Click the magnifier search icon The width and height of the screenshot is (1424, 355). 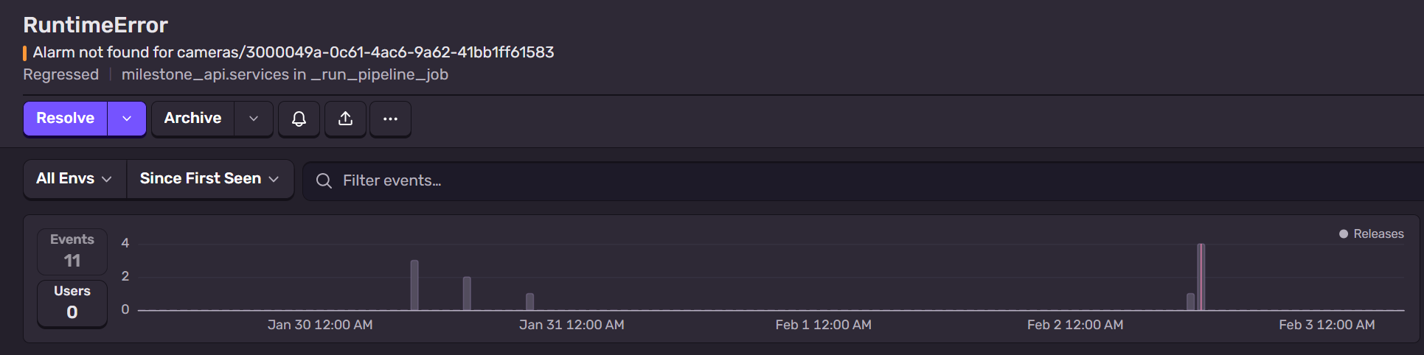pos(324,180)
